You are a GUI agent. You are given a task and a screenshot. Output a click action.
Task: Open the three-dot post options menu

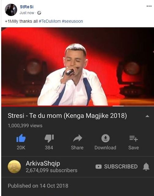click(x=149, y=6)
